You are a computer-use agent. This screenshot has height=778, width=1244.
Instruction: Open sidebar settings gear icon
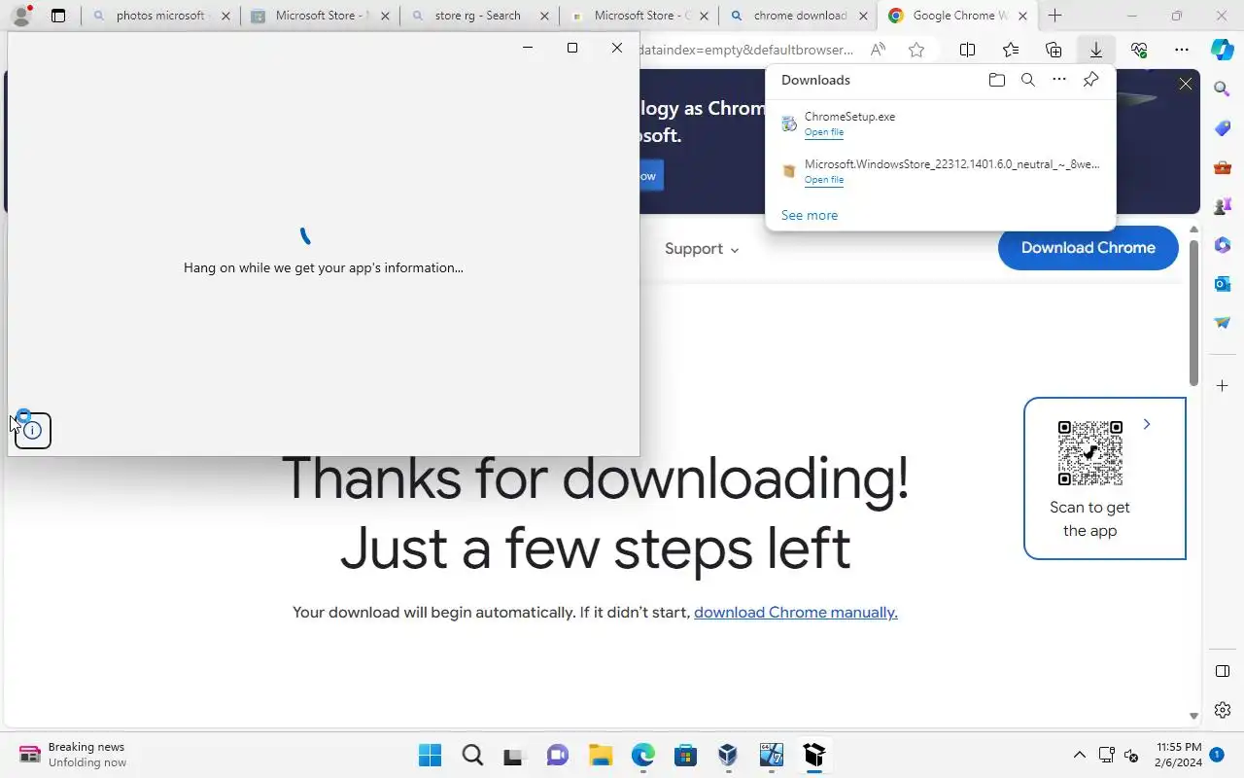tap(1223, 710)
